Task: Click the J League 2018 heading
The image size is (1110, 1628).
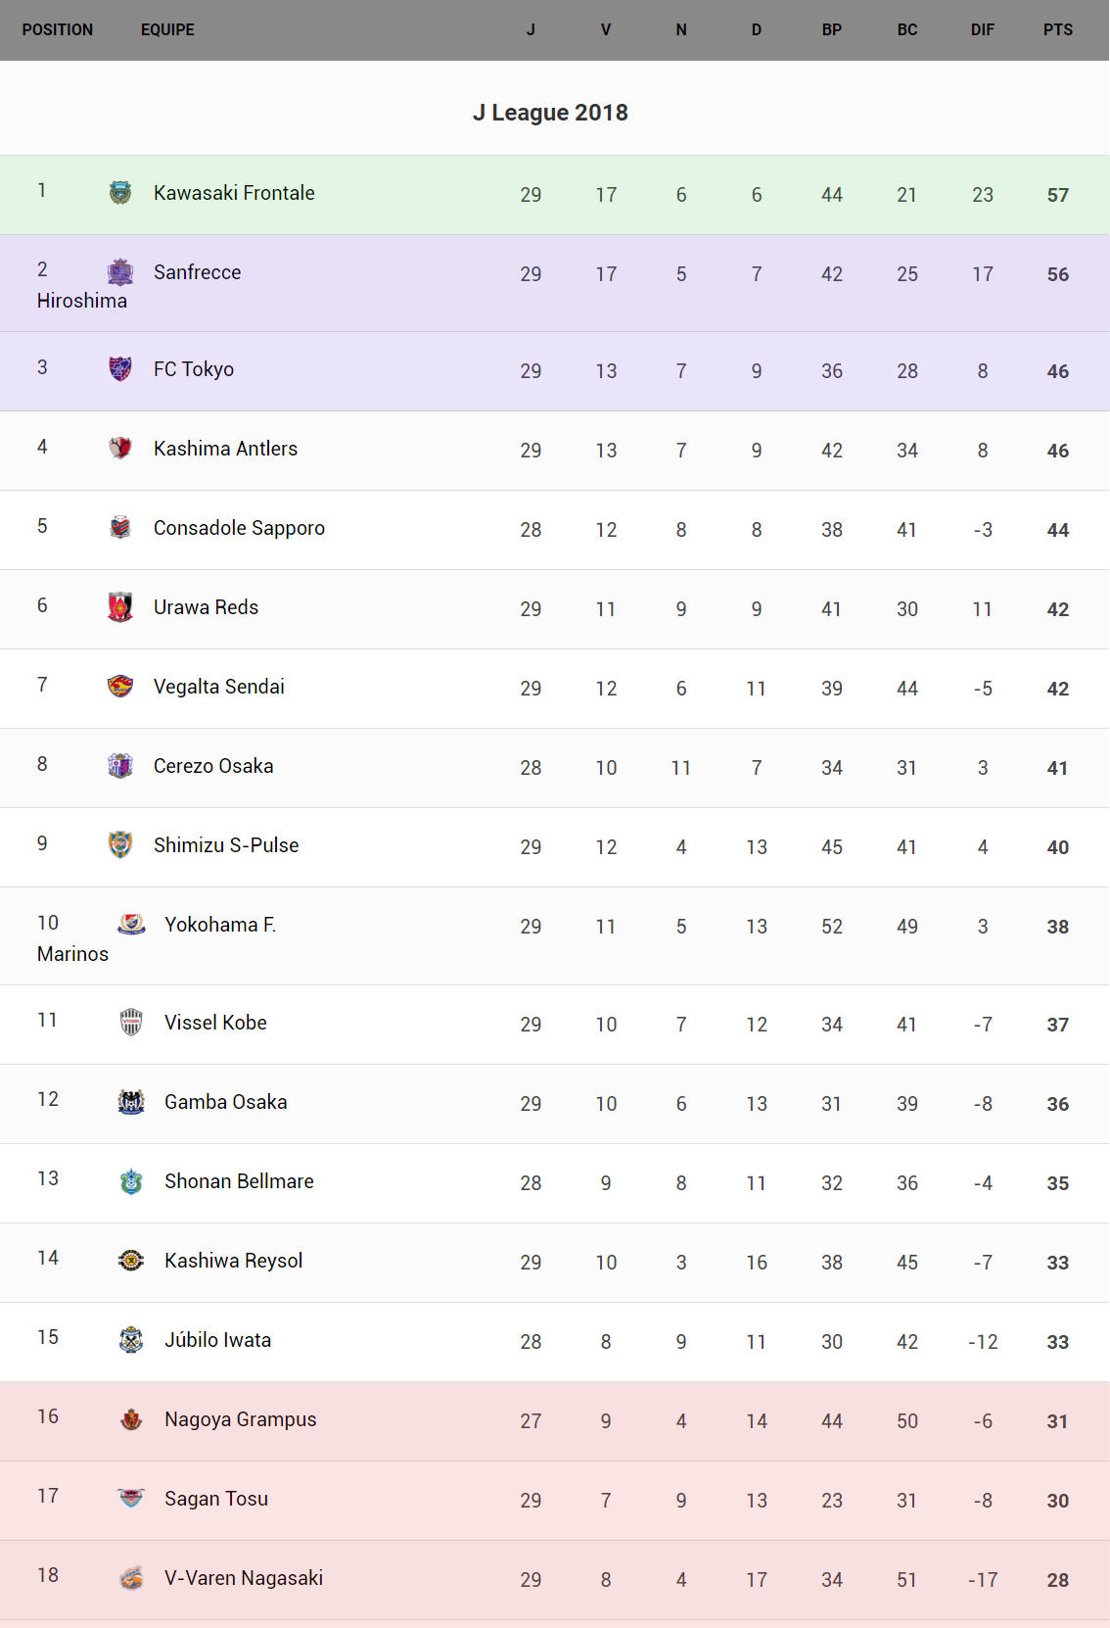Action: [x=550, y=113]
